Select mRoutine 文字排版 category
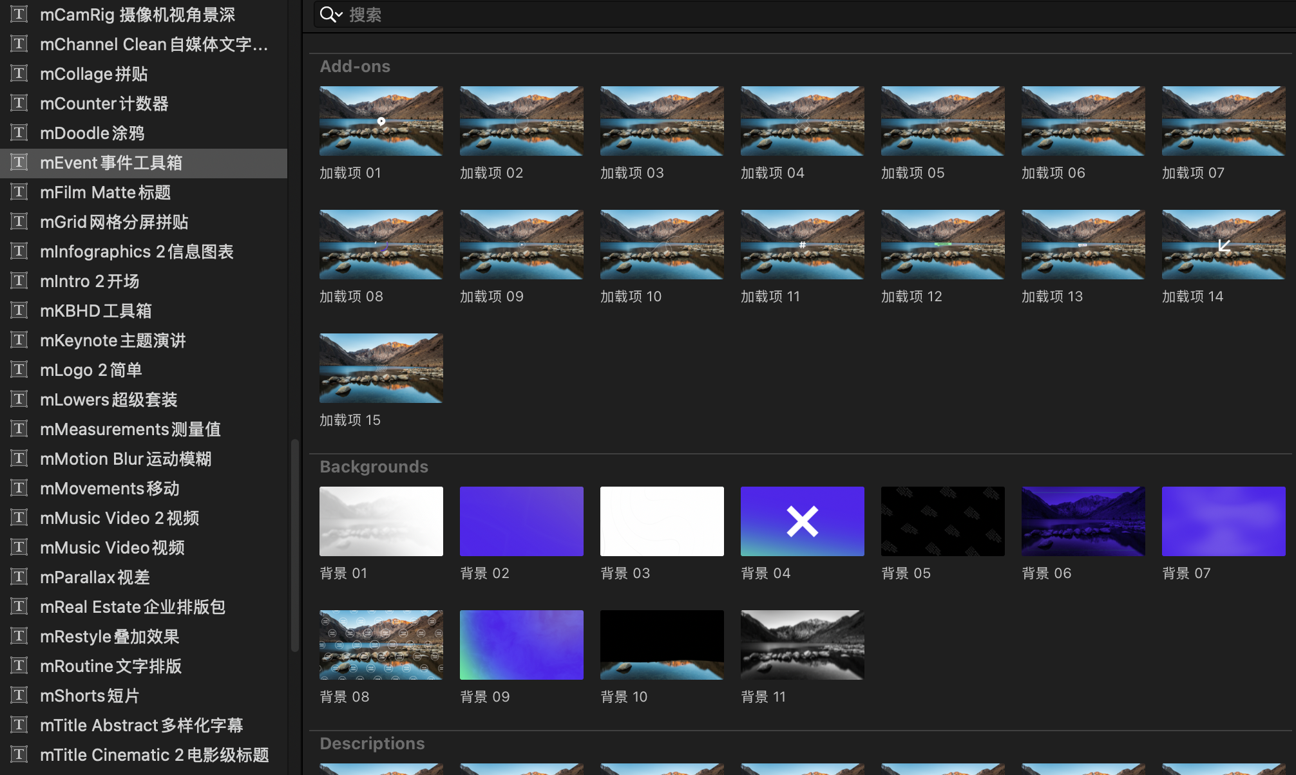The image size is (1296, 775). 144,666
